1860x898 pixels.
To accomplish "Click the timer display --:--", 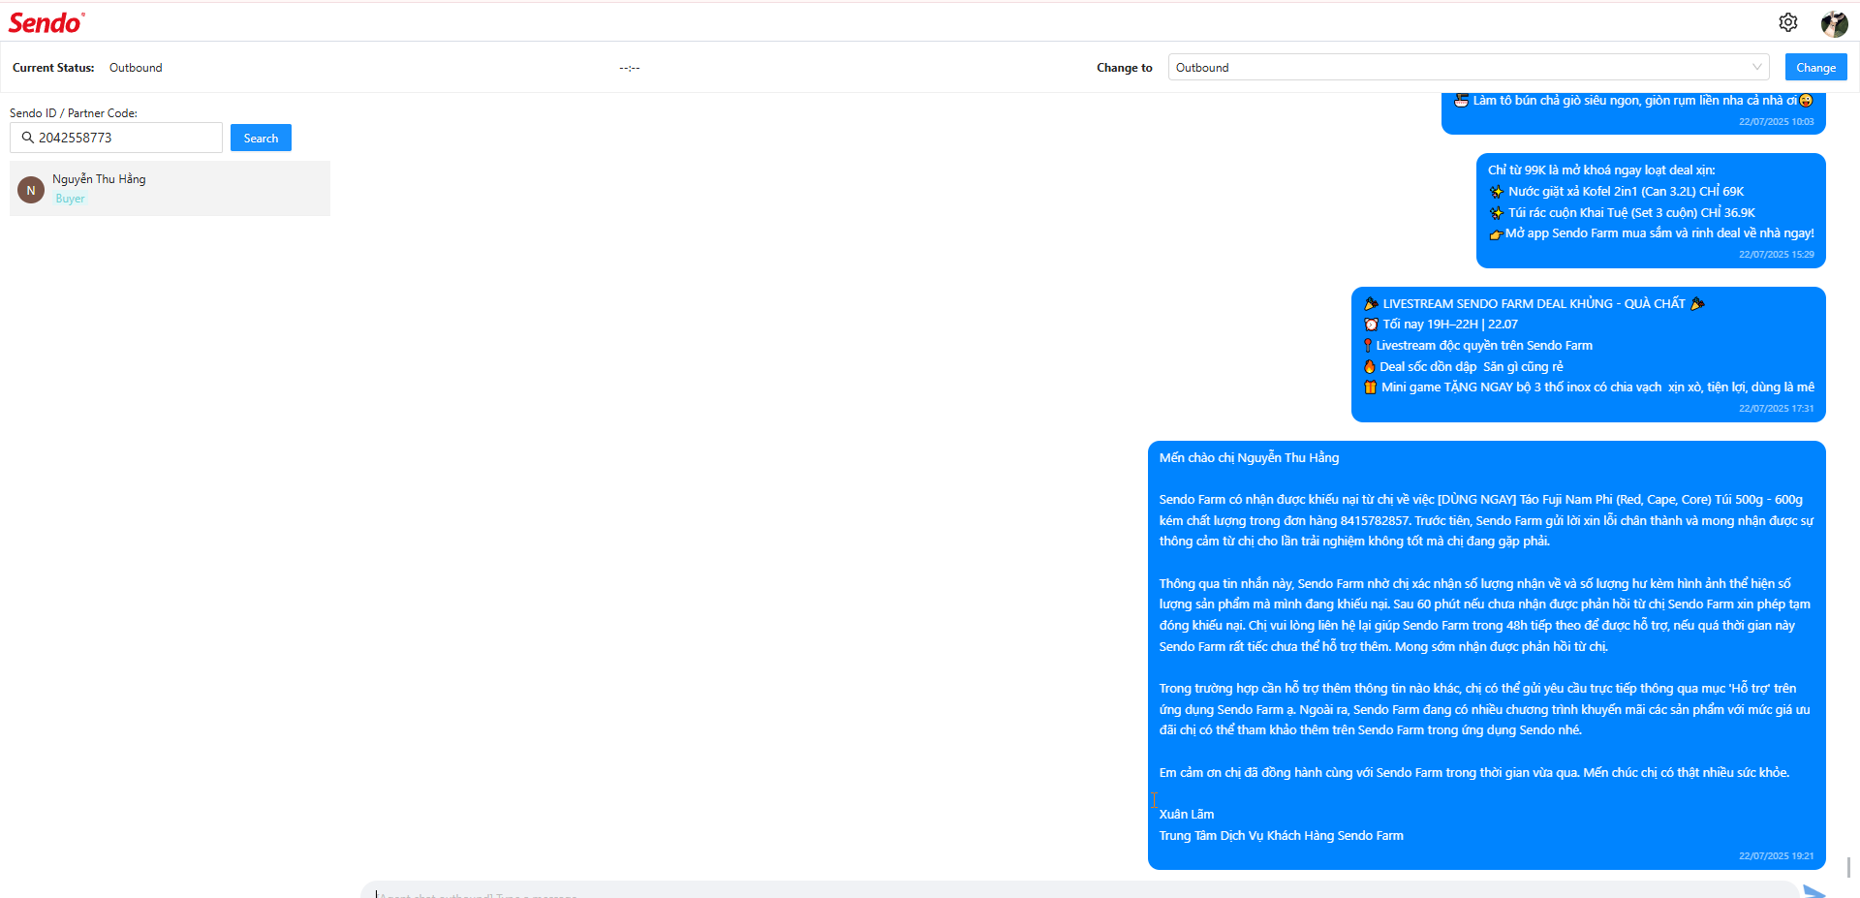I will pyautogui.click(x=630, y=68).
